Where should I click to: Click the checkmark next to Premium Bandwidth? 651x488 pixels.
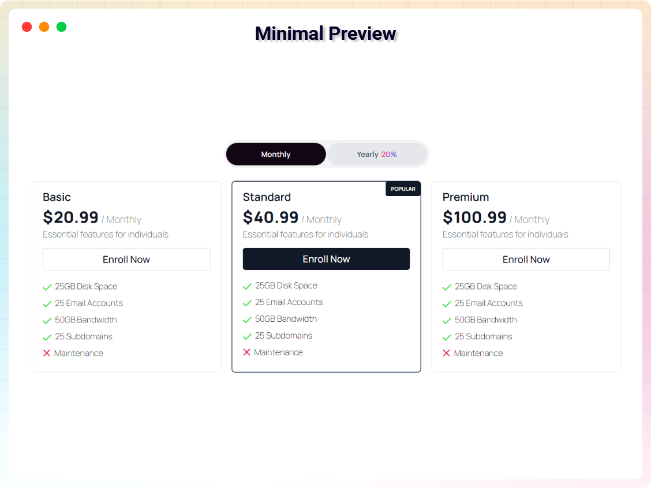(447, 320)
